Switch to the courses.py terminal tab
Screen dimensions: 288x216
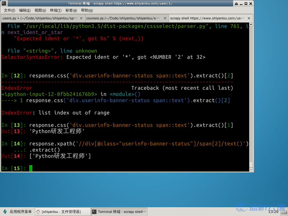pos(126,18)
